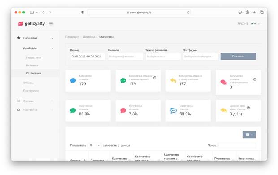Click Площадки breadcrumb link

[x=72, y=37]
